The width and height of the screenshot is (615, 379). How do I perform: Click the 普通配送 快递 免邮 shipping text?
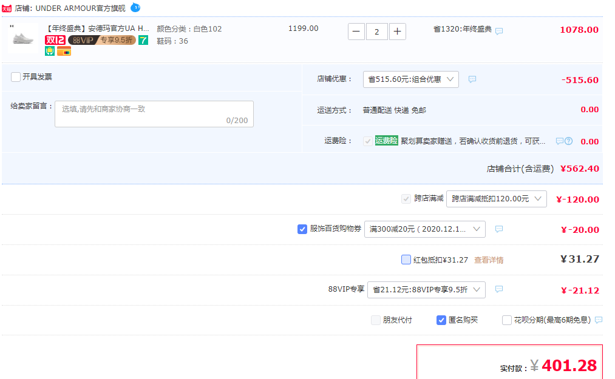point(394,110)
